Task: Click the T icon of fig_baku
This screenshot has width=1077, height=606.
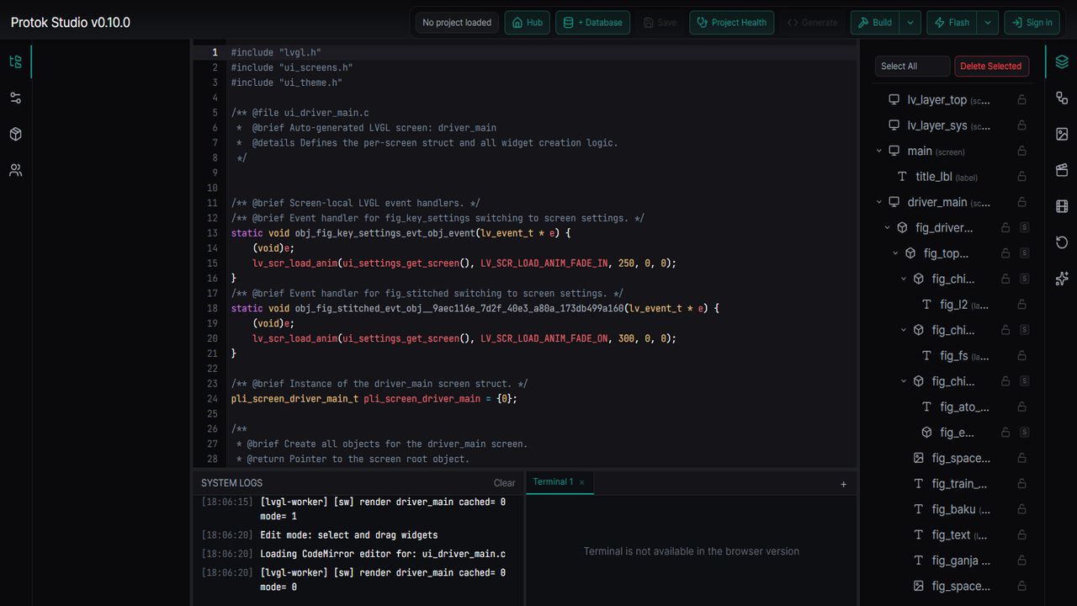Action: coord(919,509)
